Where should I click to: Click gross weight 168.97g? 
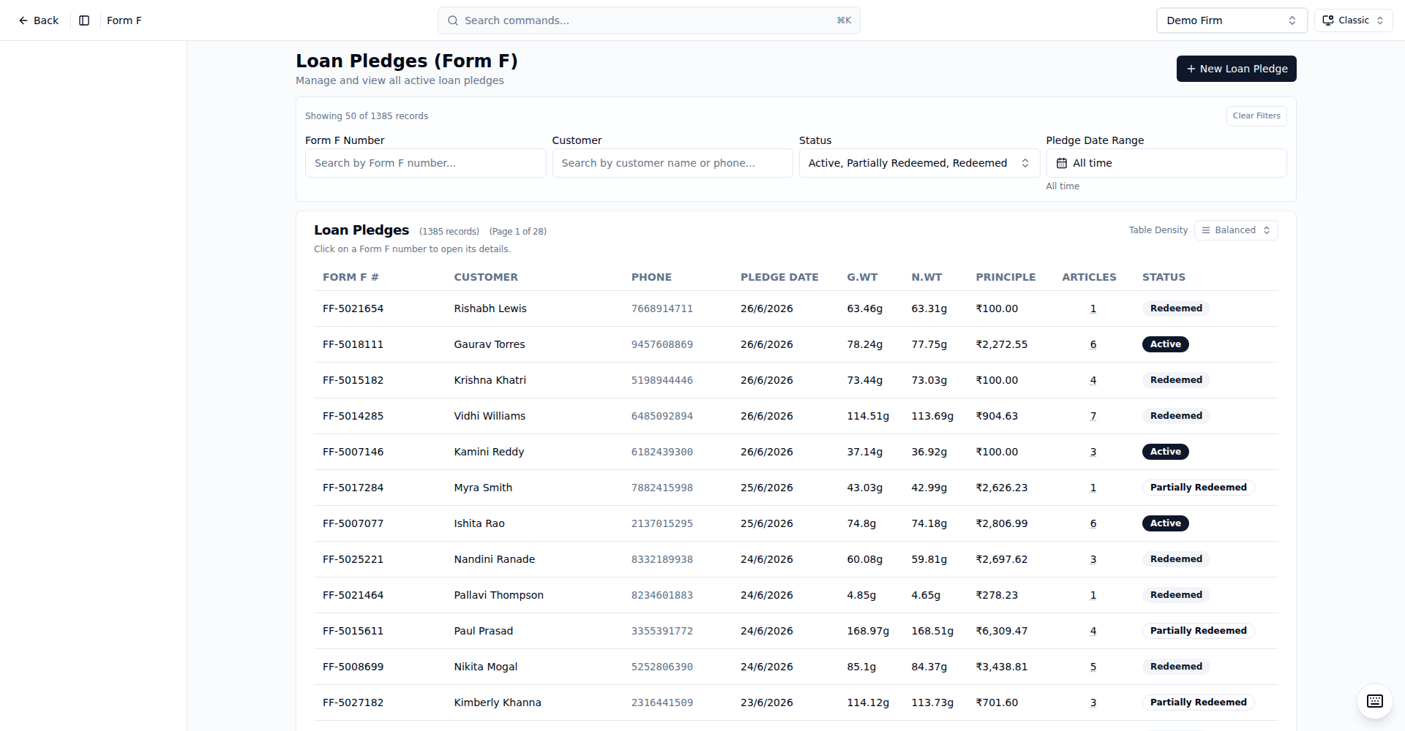point(868,631)
